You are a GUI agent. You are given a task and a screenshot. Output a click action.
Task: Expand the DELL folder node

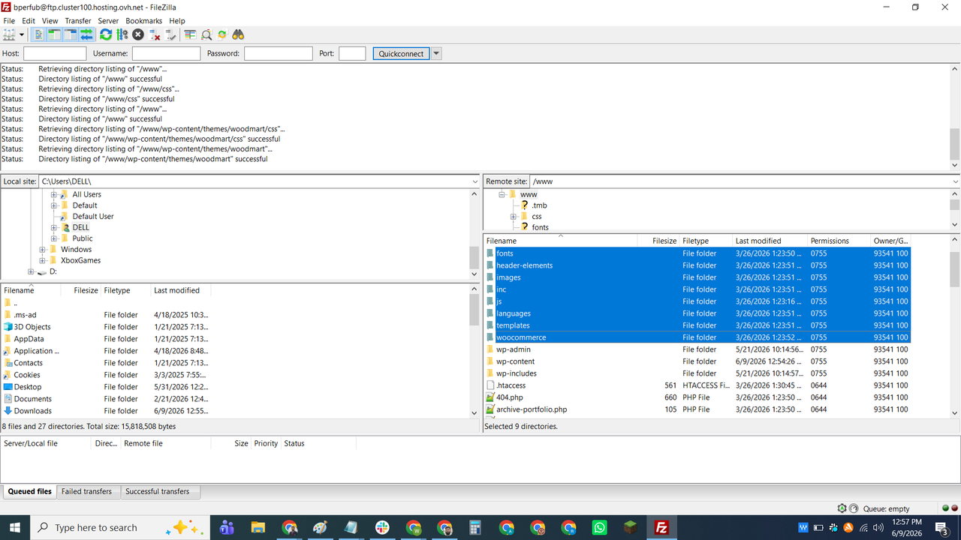pyautogui.click(x=54, y=227)
